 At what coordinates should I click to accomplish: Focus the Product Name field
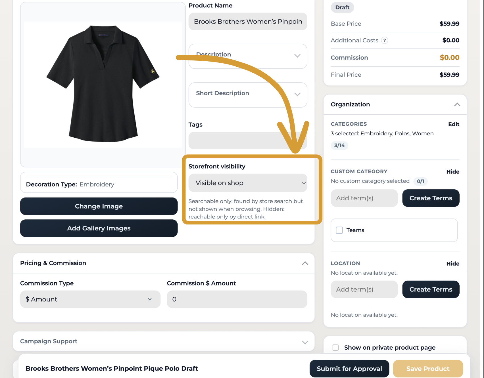(x=248, y=22)
